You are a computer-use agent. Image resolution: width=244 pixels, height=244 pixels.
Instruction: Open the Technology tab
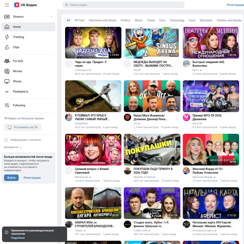[x=177, y=20]
